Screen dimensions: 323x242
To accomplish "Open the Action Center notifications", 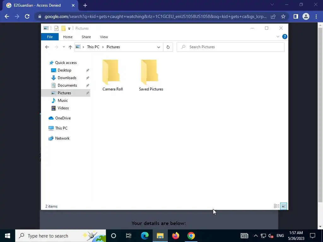I will (313, 236).
